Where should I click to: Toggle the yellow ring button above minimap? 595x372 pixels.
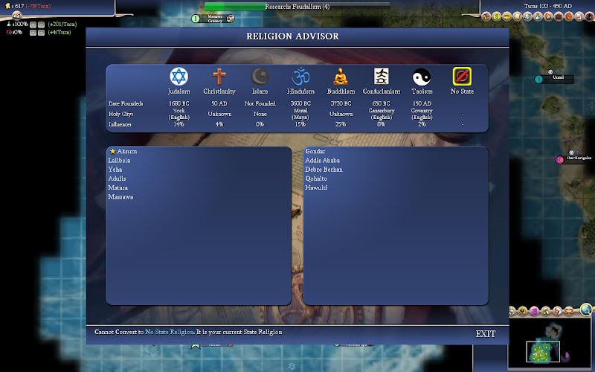tap(523, 311)
